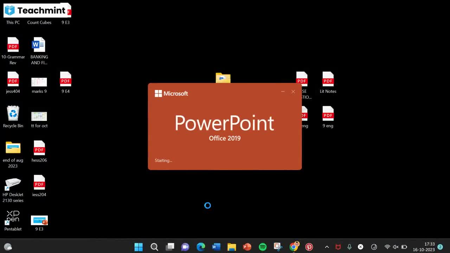Launch Microsoft Edge from the taskbar
The width and height of the screenshot is (450, 253).
coord(201,247)
